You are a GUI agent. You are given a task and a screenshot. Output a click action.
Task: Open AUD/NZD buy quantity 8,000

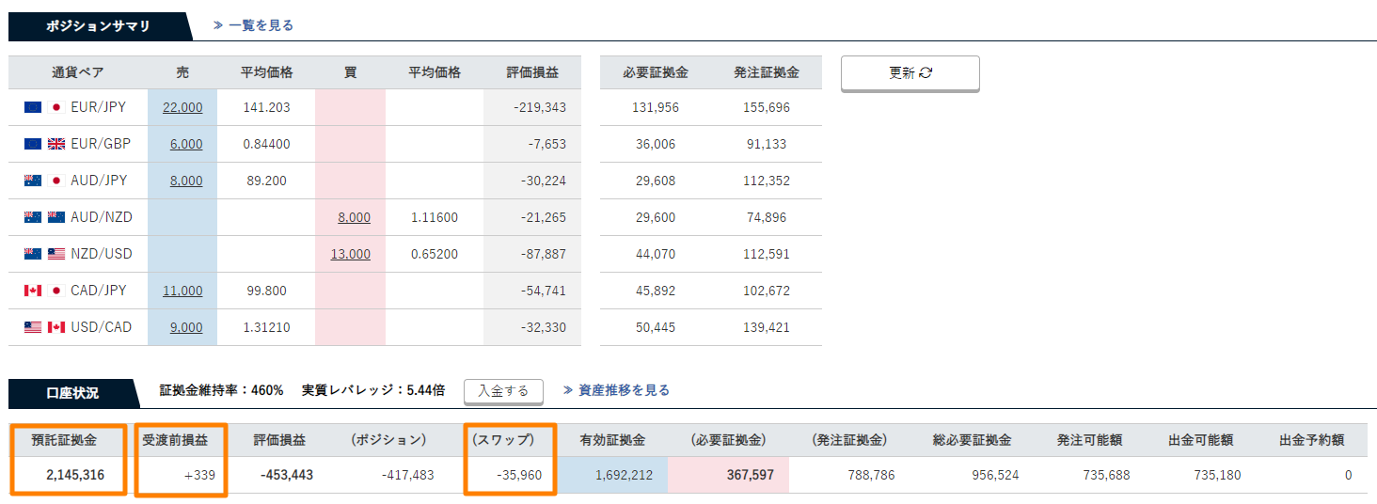pos(354,217)
